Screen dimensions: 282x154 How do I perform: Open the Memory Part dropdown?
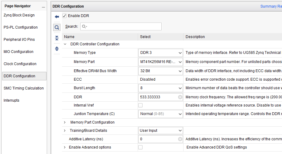160,62
